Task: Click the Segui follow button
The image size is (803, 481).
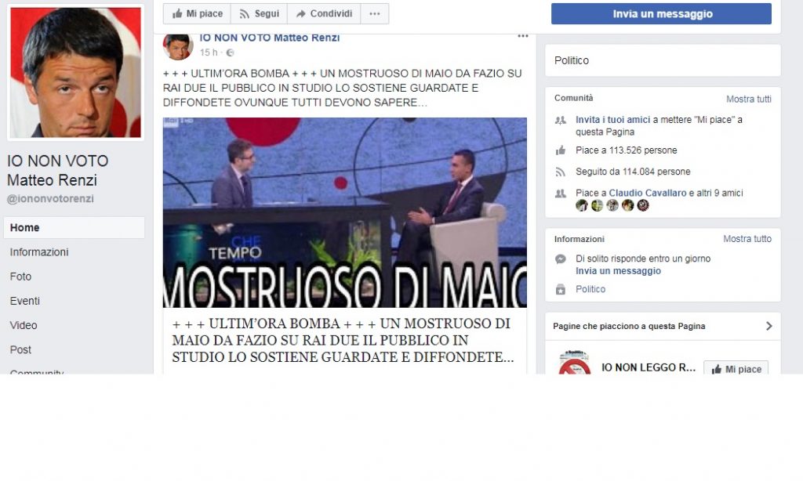Action: point(259,14)
